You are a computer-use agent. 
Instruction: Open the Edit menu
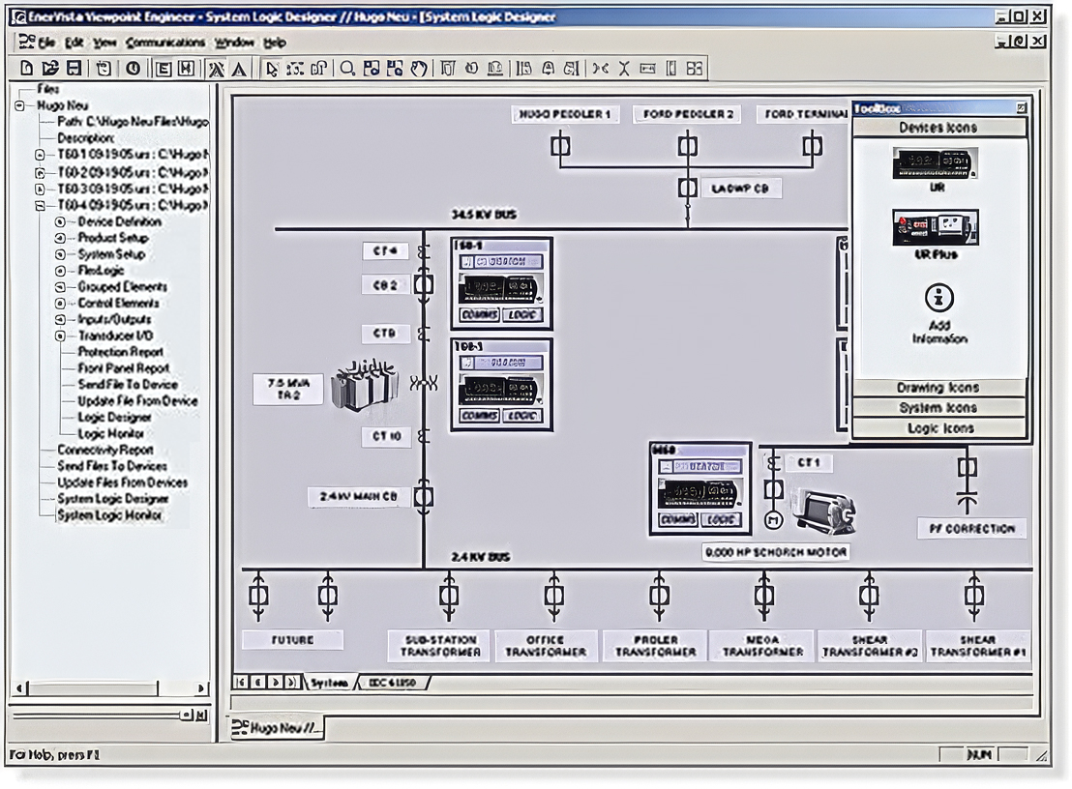coord(74,43)
